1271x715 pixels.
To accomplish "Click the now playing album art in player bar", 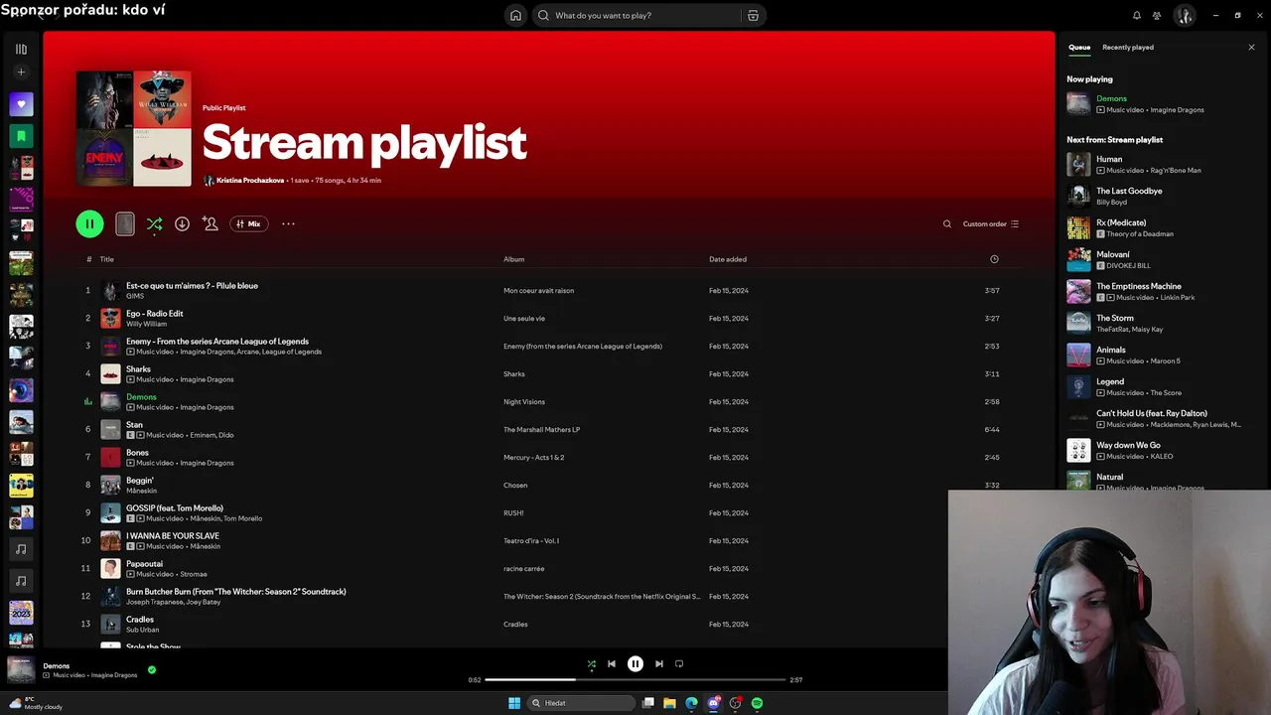I will (21, 669).
